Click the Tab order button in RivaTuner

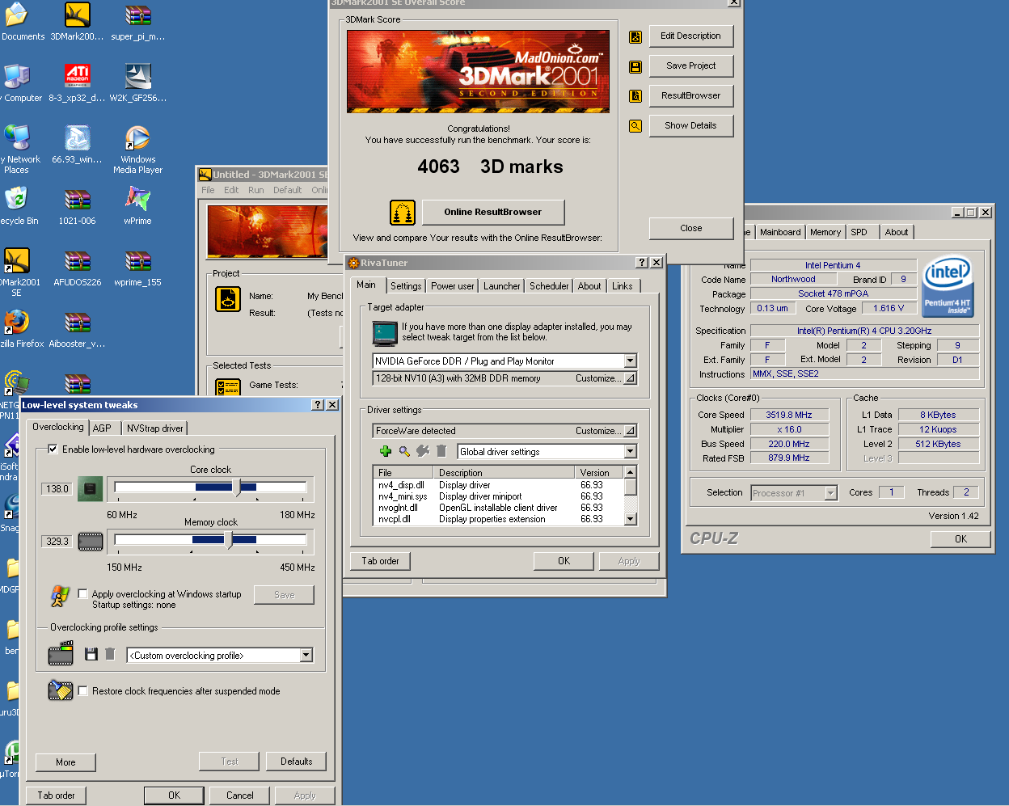[x=381, y=561]
